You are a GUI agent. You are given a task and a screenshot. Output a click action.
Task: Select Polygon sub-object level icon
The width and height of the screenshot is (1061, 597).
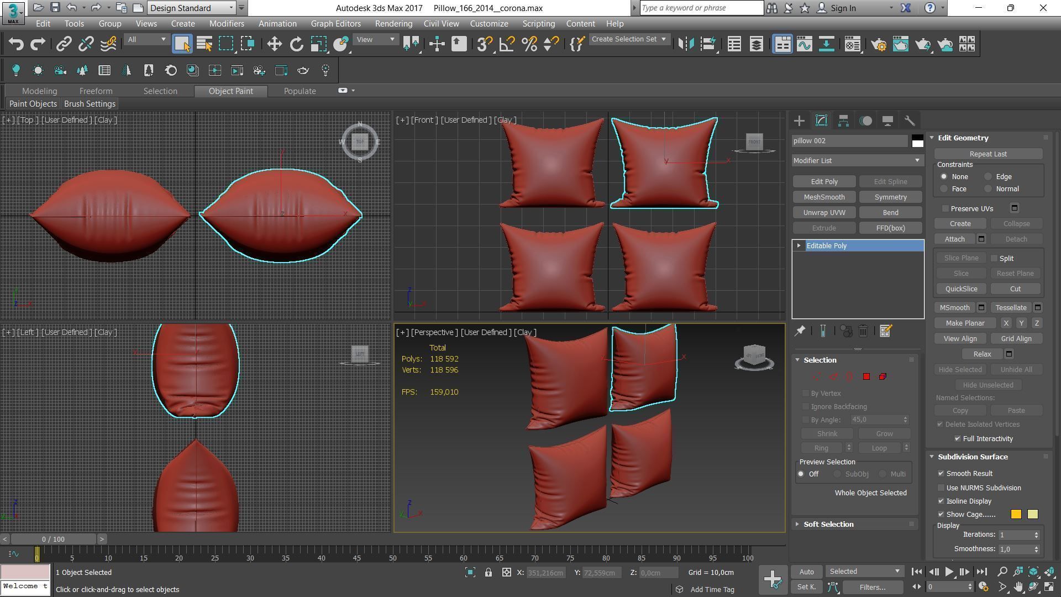866,376
